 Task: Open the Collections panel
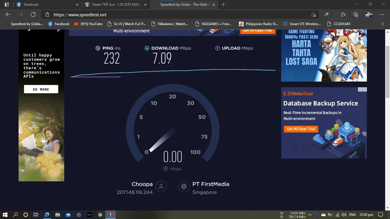356,15
